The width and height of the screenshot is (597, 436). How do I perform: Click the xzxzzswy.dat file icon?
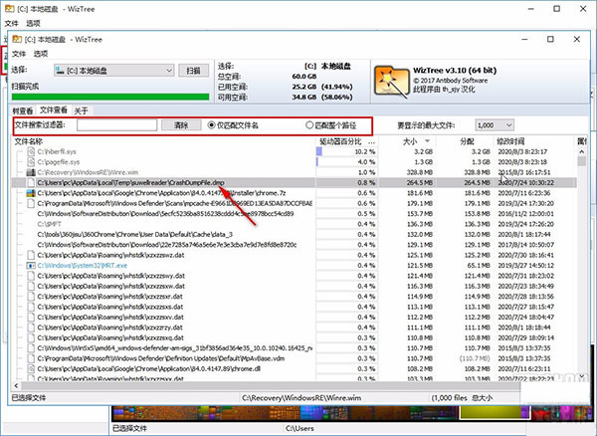[31, 276]
